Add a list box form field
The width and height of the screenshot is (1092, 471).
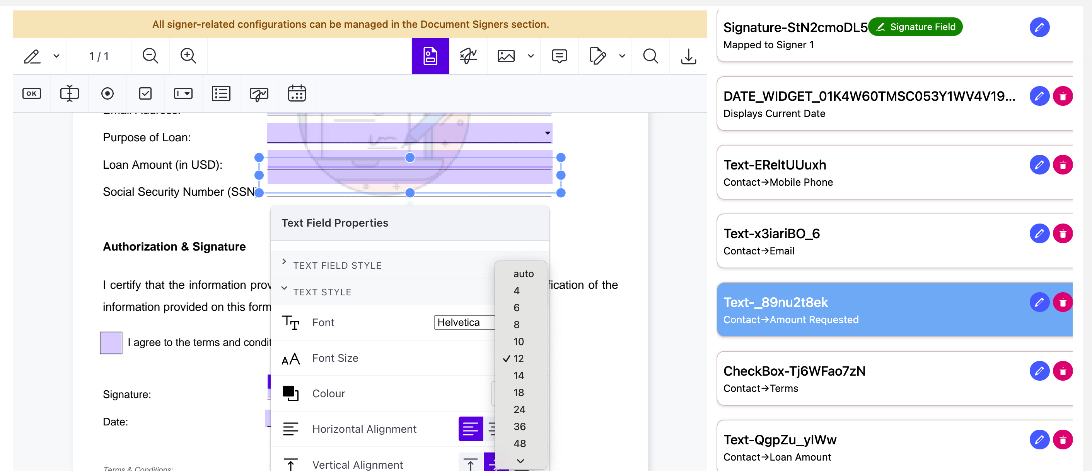[x=221, y=93]
